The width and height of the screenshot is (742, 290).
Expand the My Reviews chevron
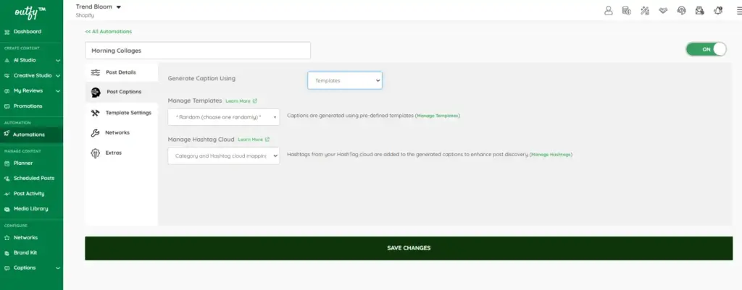coord(58,90)
